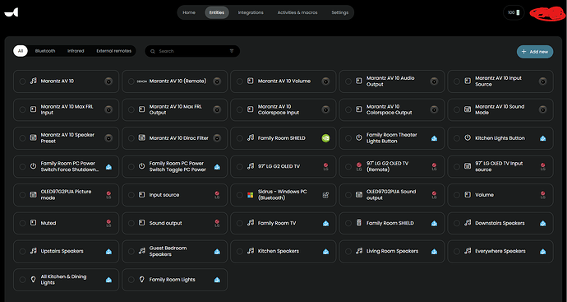Image resolution: width=567 pixels, height=302 pixels.
Task: Open the Kitchen Speakers entity
Action: point(283,251)
